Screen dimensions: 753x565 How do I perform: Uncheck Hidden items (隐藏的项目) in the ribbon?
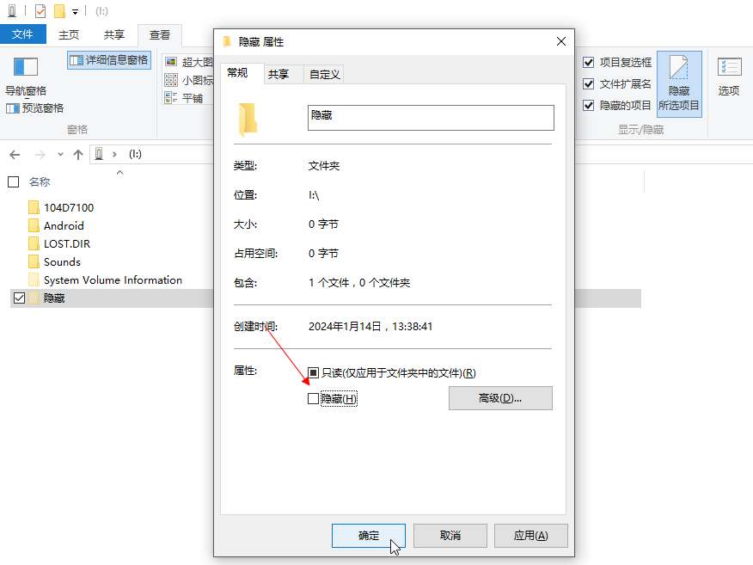pyautogui.click(x=588, y=105)
